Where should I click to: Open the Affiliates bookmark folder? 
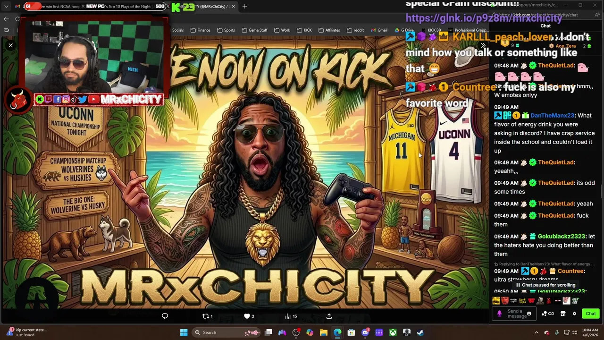pyautogui.click(x=329, y=30)
